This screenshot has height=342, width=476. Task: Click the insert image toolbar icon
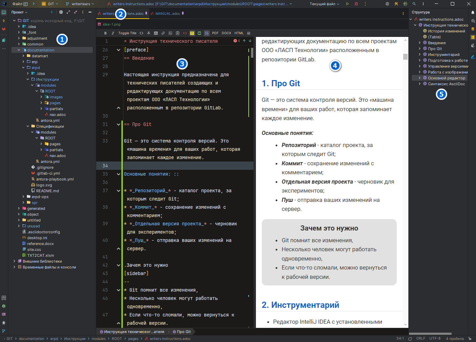point(170,33)
